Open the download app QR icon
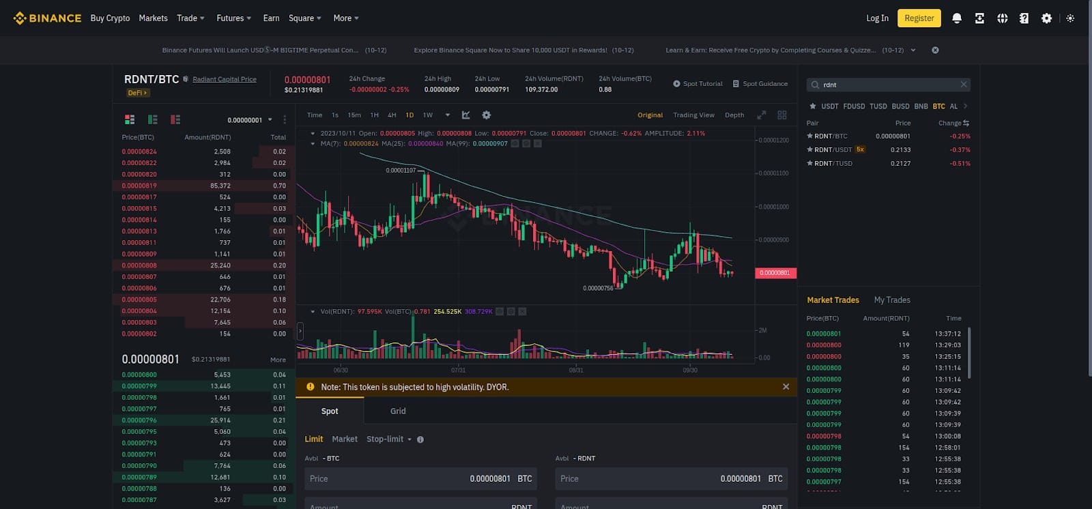The image size is (1092, 509). (979, 18)
